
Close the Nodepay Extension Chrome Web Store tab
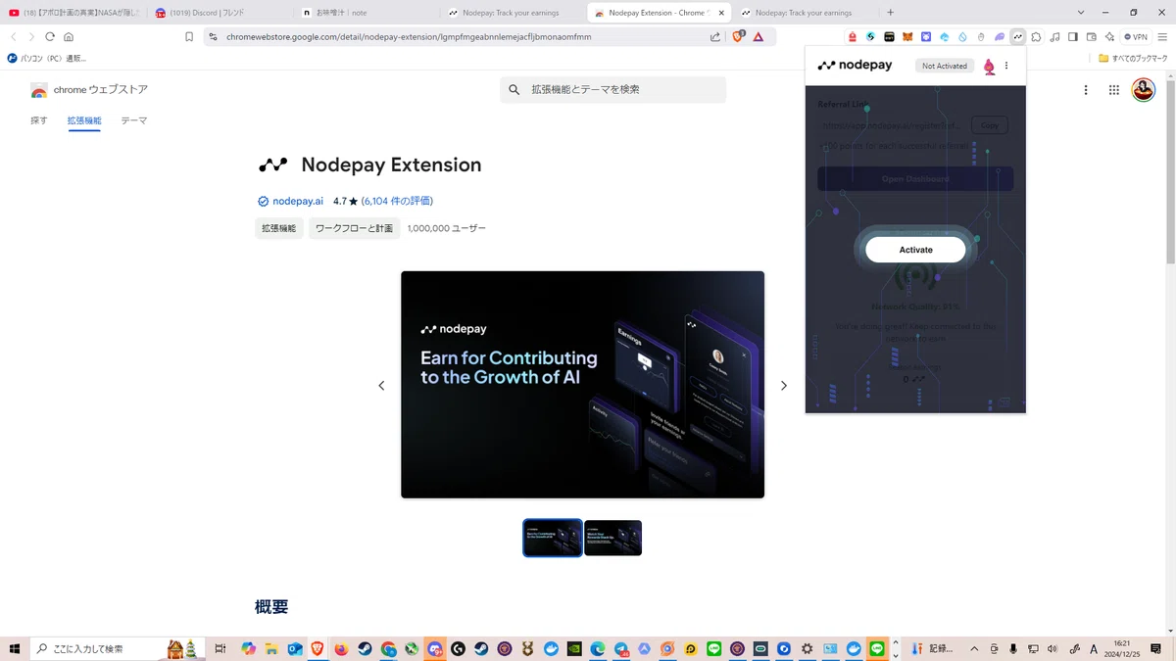(x=719, y=13)
